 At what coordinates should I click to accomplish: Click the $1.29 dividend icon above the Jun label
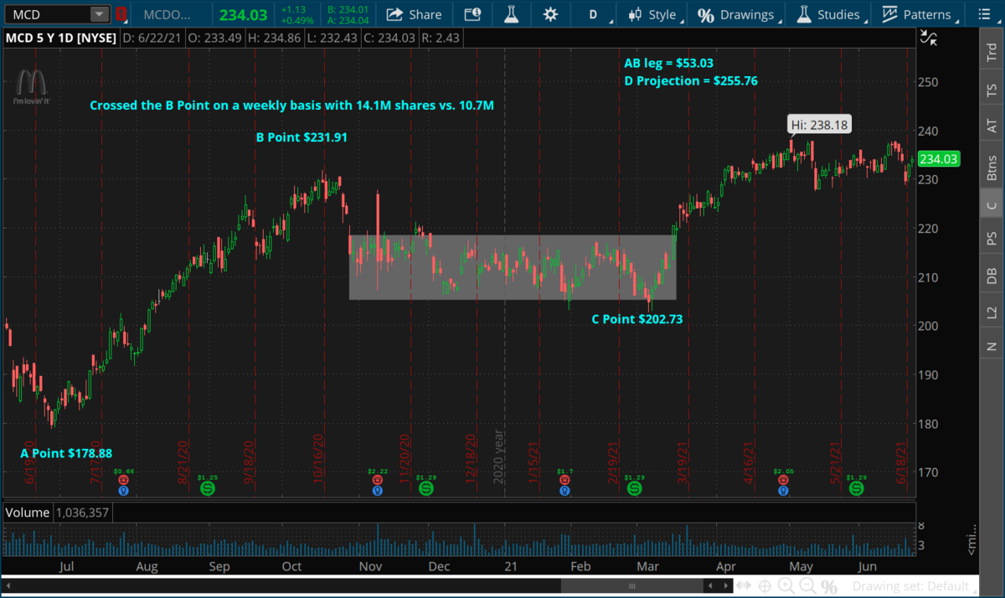pos(856,487)
